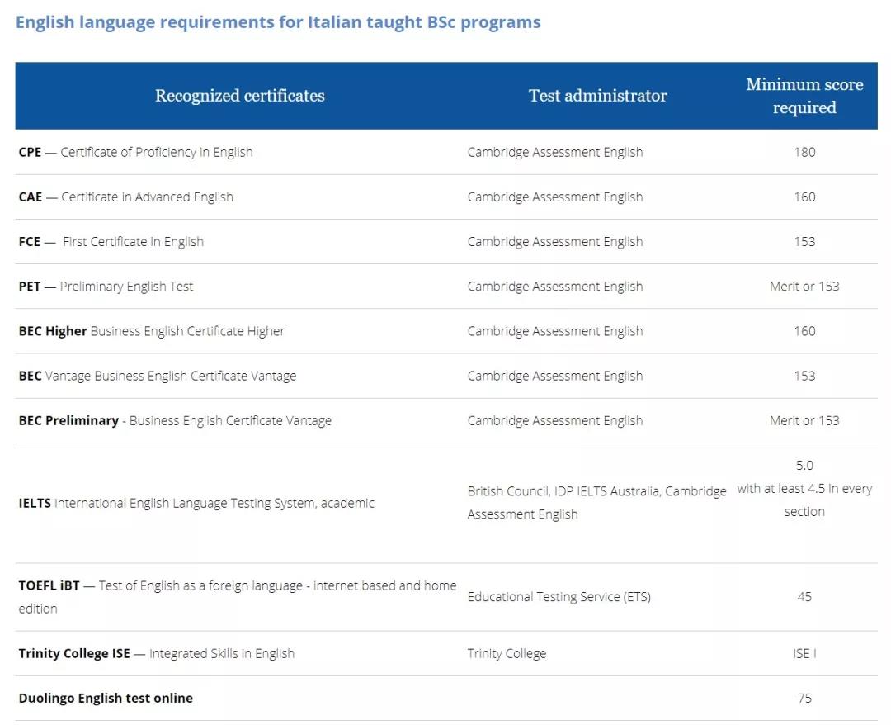Click the Duolingo minimum score 75
The height and width of the screenshot is (725, 891).
coord(804,698)
